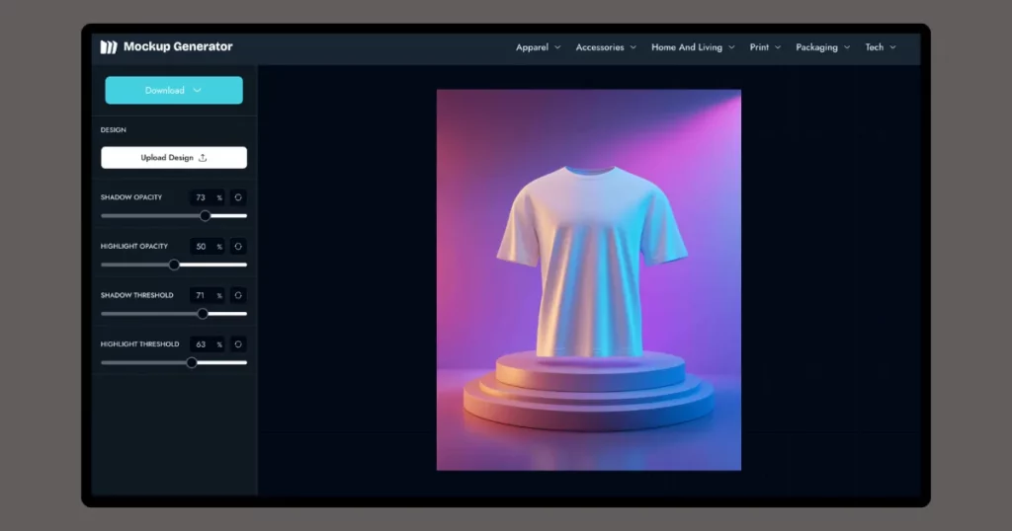Screen dimensions: 1012x531
Task: Click the Shadow Opacity slider handle
Action: pos(206,215)
